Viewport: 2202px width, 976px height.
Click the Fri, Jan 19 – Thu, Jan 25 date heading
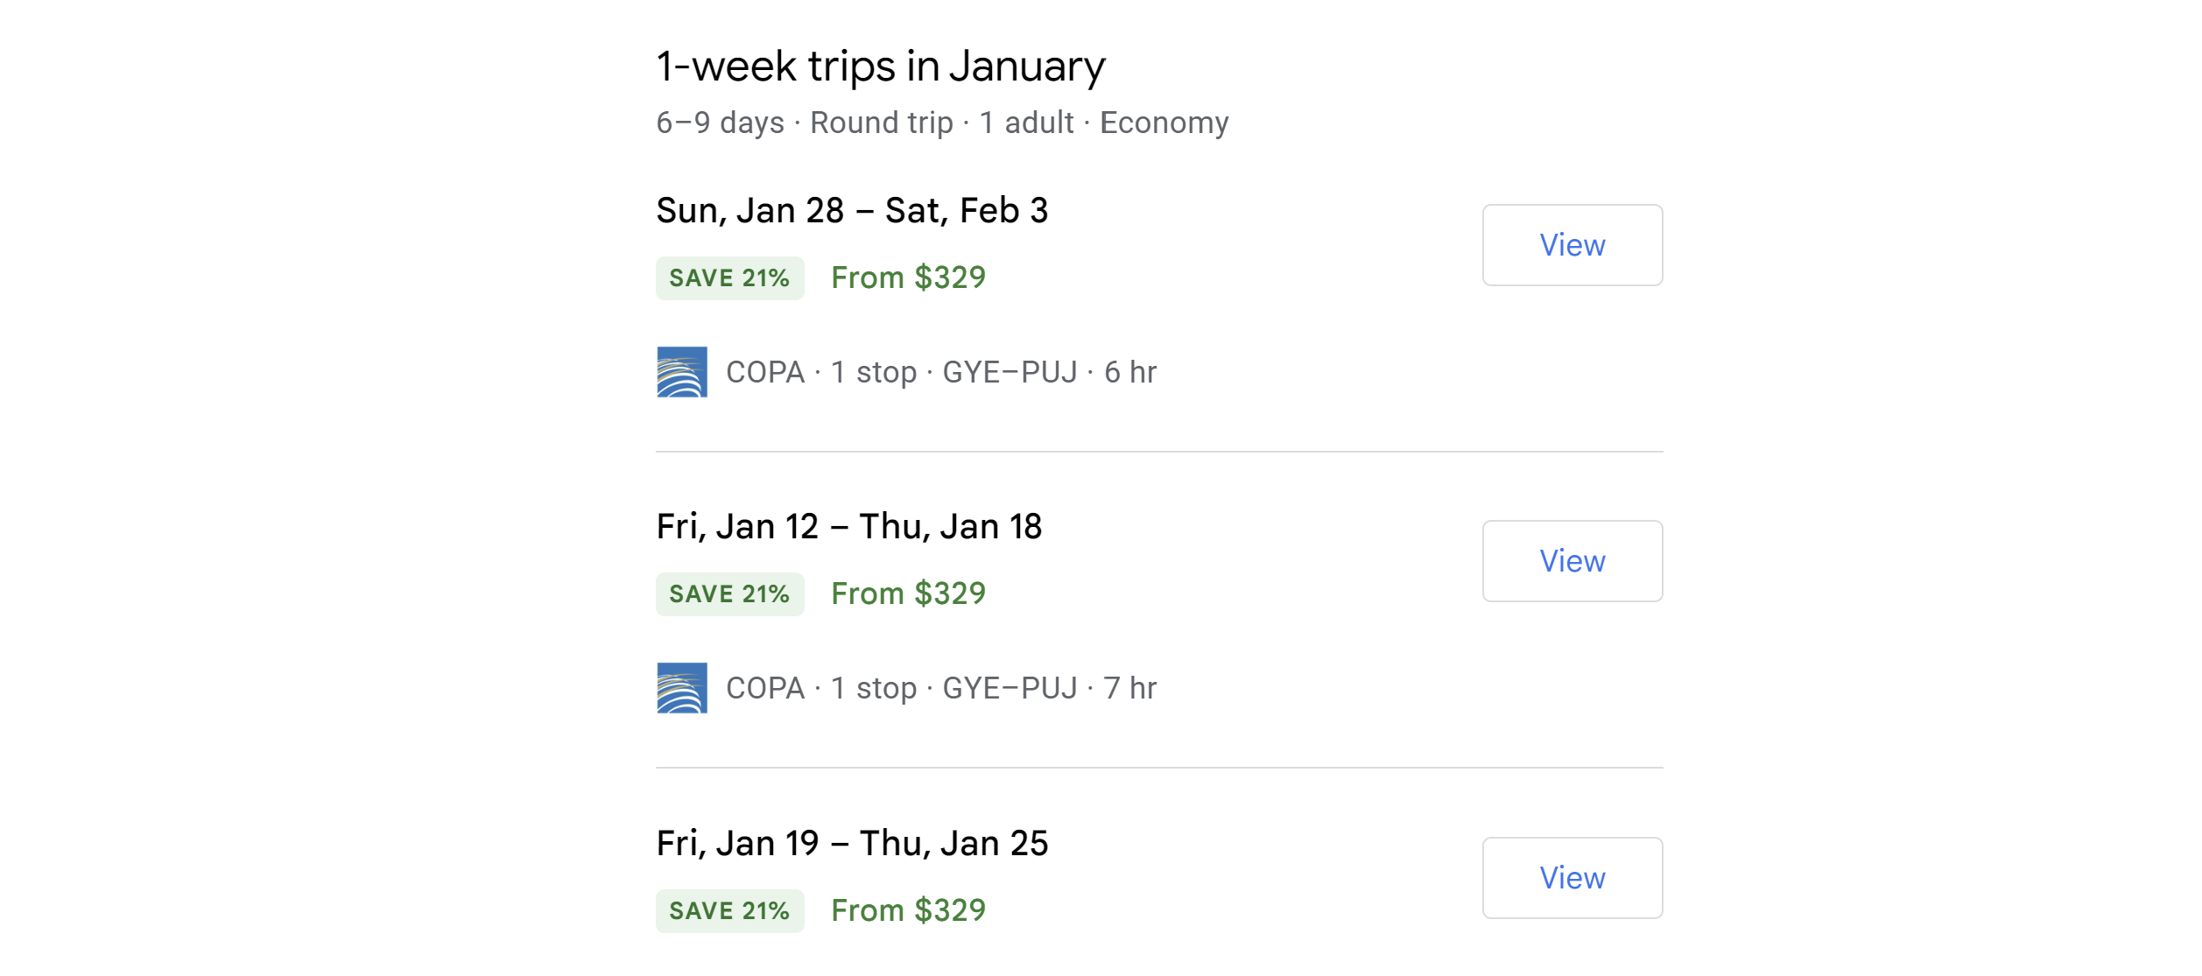point(852,844)
